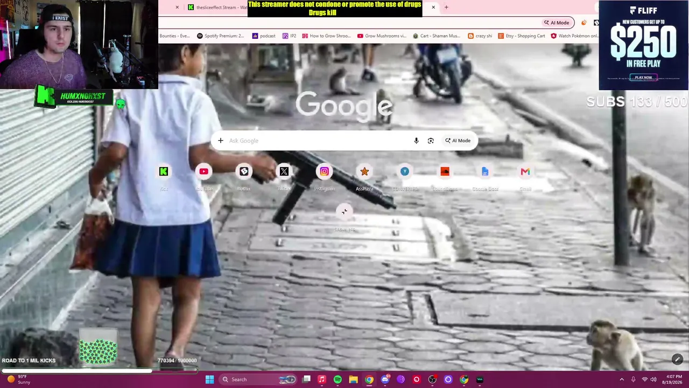Viewport: 689px width, 388px height.
Task: Show hidden system tray icons
Action: 622,379
